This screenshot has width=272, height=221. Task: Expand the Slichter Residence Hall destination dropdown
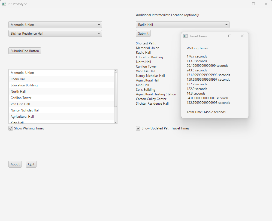(55, 34)
